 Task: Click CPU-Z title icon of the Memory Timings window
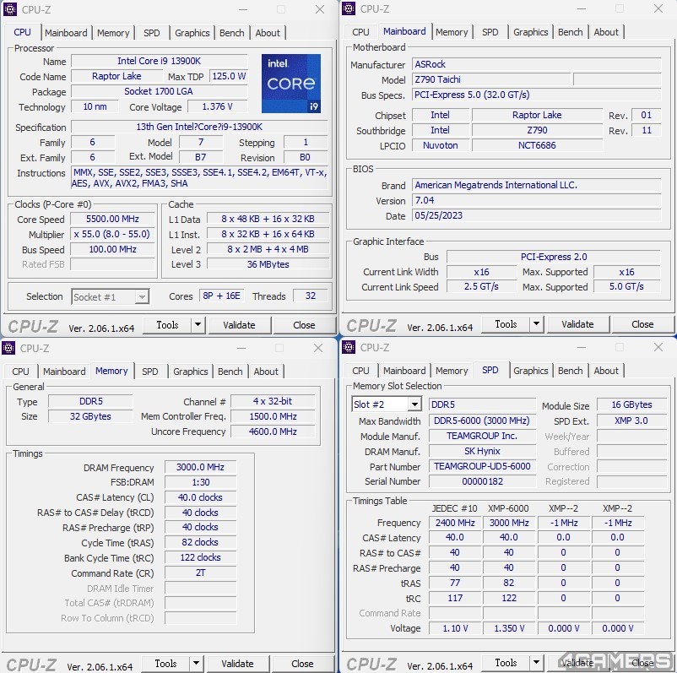[x=8, y=348]
